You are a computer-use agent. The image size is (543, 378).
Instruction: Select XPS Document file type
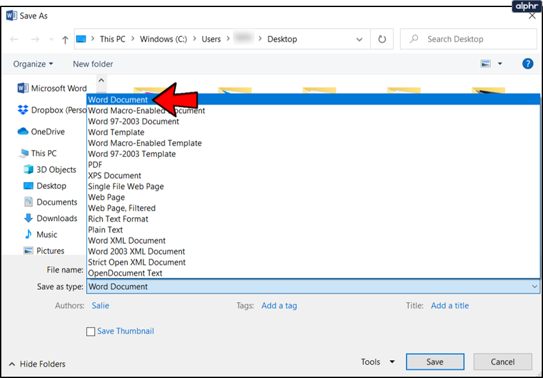pos(313,176)
